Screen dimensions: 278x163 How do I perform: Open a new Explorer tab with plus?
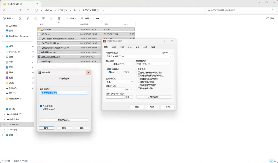click(44, 4)
